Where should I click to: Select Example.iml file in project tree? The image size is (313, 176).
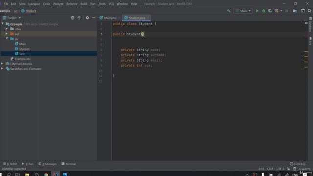(x=22, y=59)
